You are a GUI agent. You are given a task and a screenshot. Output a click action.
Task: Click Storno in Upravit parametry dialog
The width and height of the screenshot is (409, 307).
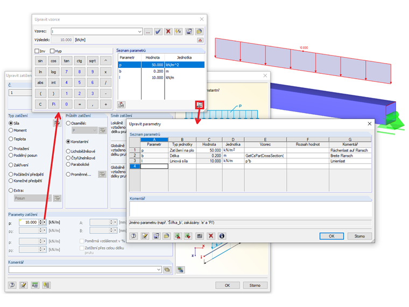(359, 236)
